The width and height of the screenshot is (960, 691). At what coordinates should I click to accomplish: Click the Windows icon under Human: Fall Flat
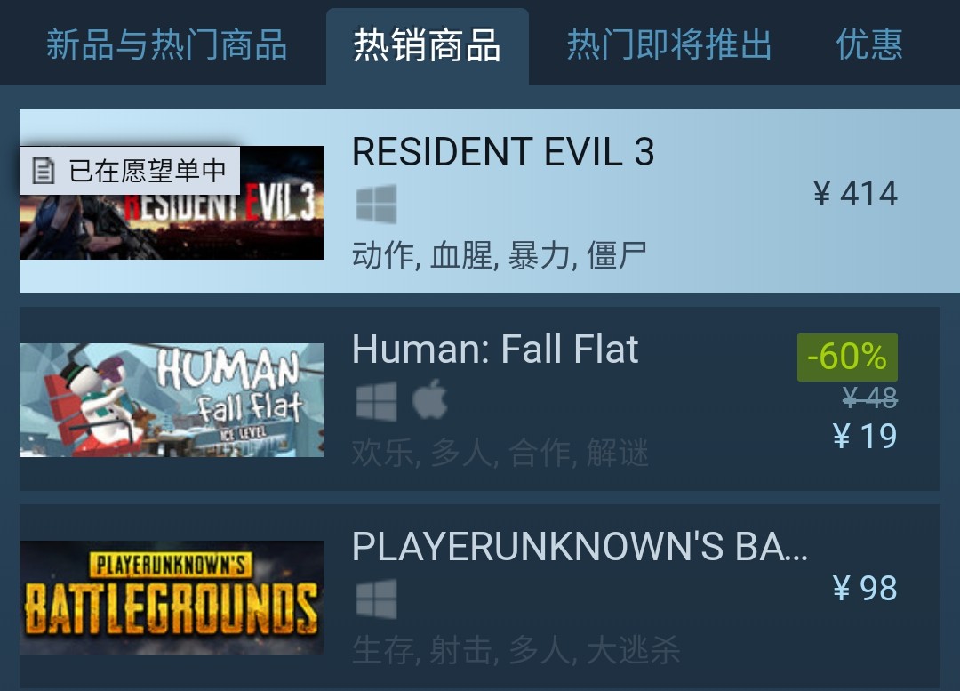376,401
